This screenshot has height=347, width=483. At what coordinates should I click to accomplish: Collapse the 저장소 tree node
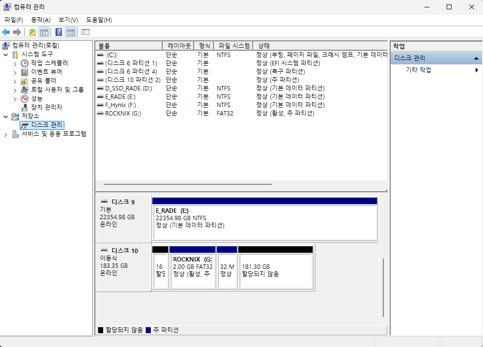(x=5, y=116)
